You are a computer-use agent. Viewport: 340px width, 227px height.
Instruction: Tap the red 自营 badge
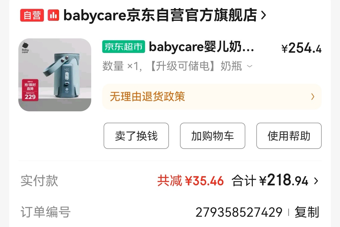click(x=32, y=15)
